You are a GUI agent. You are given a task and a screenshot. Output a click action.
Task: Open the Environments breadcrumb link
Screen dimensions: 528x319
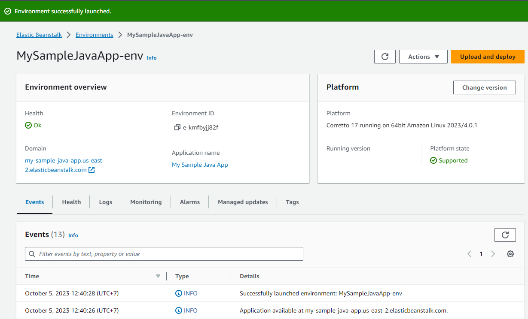point(95,35)
